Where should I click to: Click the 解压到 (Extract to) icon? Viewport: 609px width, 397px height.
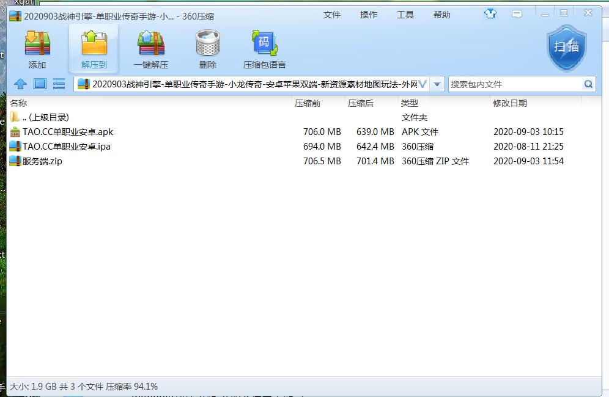[x=94, y=48]
